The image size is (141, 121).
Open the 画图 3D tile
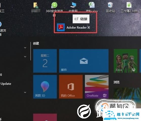click(x=45, y=87)
